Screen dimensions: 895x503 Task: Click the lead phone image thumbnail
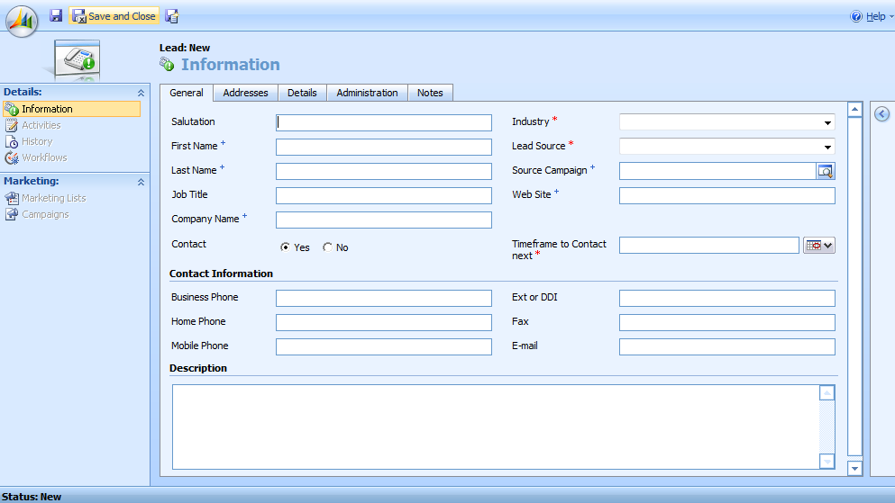(77, 59)
